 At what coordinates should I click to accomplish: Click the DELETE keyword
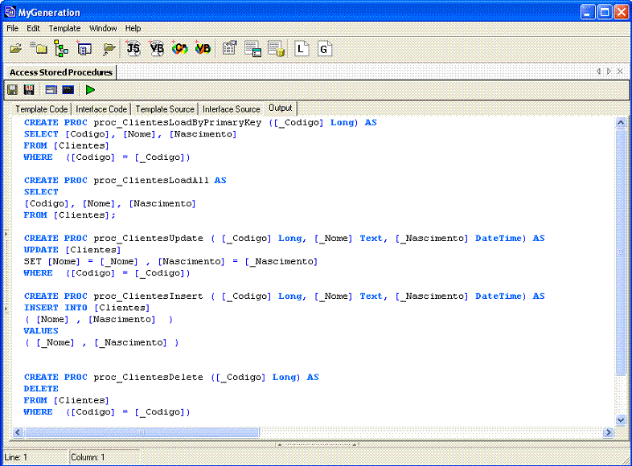click(x=41, y=389)
